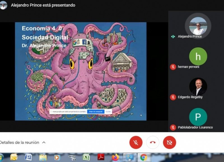Open Windows Media Player from the taskbar
This screenshot has height=162, width=224.
point(57,158)
